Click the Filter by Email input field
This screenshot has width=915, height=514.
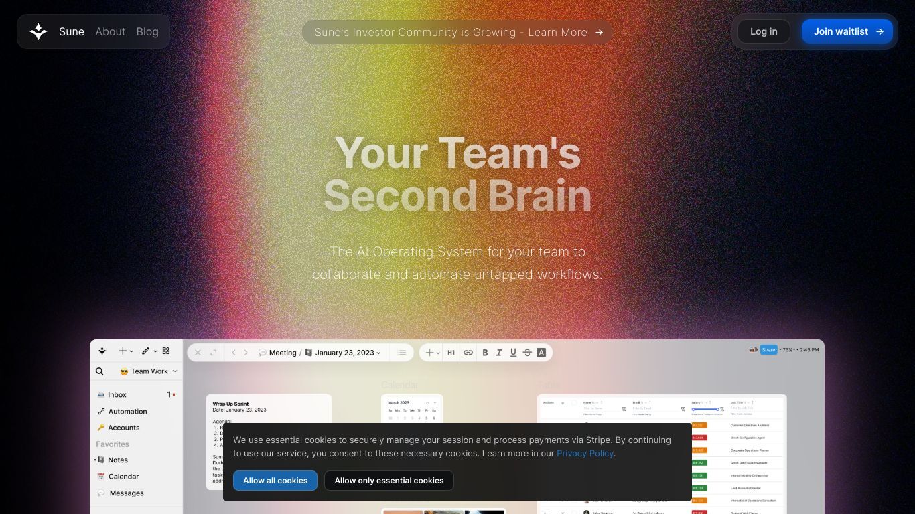coord(655,408)
